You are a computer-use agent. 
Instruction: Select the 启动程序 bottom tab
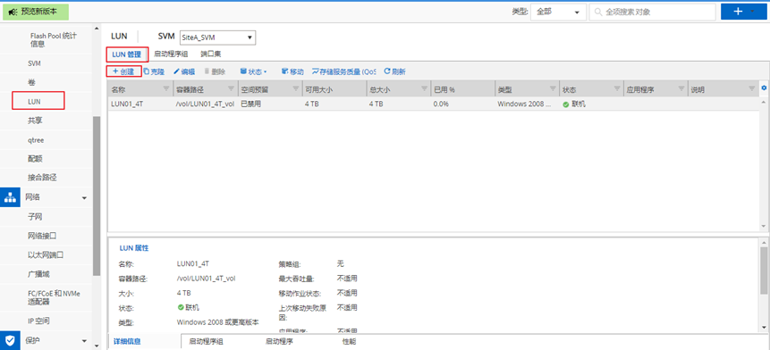coord(279,342)
